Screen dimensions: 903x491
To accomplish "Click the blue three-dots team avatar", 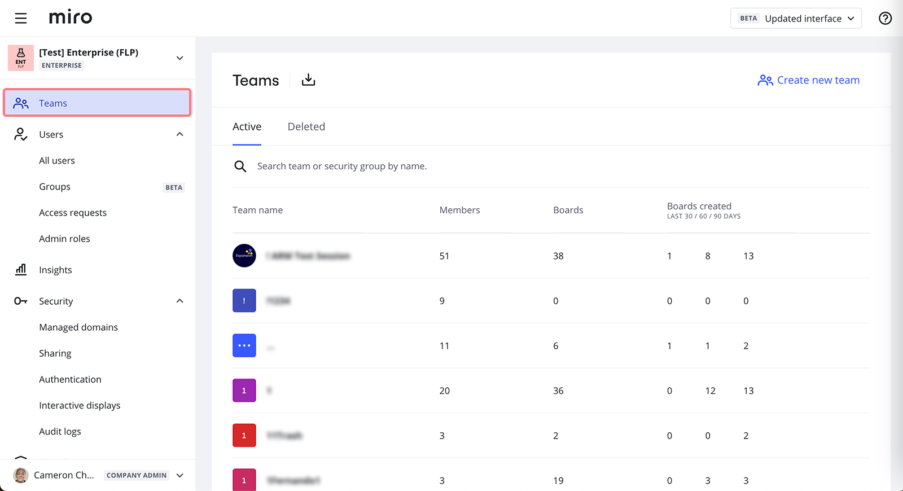I will pos(244,345).
